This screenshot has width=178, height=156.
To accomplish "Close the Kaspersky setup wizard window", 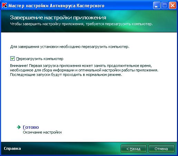I will coord(172,6).
